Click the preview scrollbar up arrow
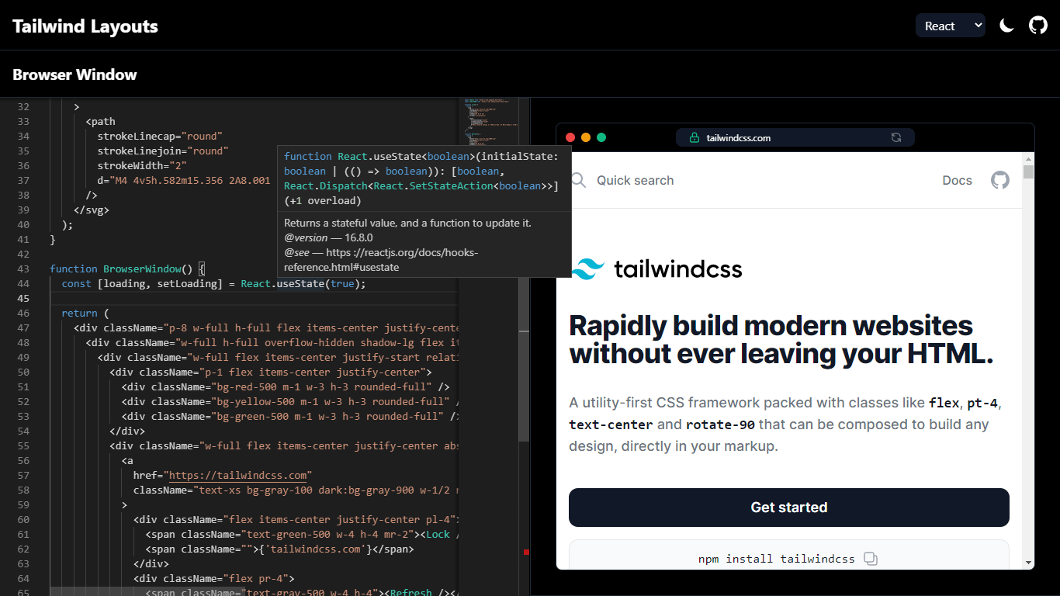 [1028, 158]
